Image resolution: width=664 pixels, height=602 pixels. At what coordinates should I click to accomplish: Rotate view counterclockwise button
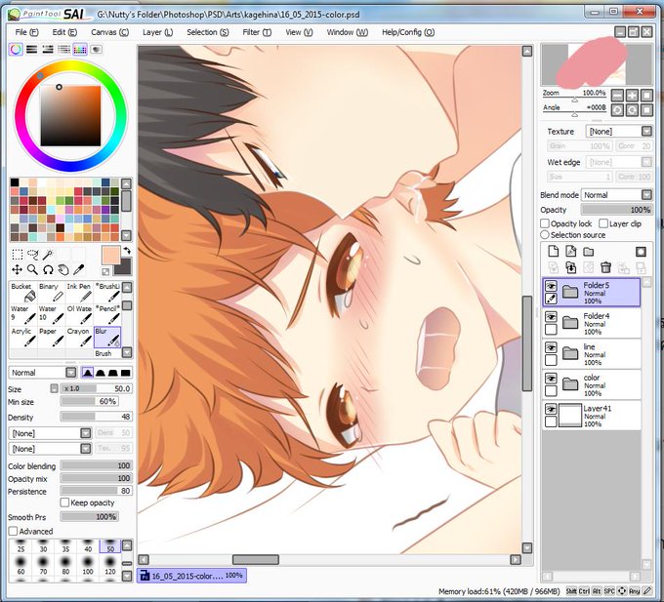coord(617,110)
